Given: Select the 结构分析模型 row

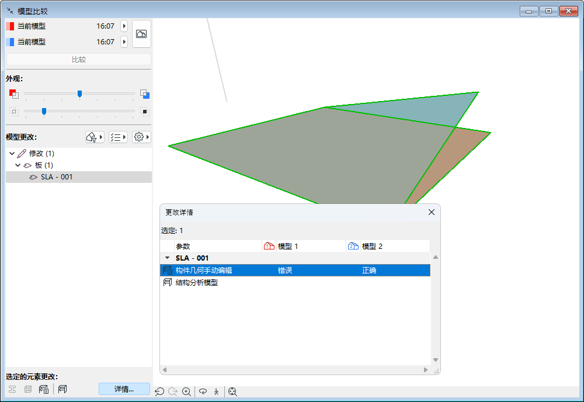Looking at the screenshot, I should [x=295, y=282].
